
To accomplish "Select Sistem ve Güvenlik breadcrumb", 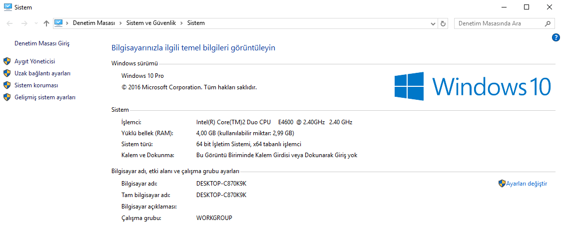I will coord(151,23).
